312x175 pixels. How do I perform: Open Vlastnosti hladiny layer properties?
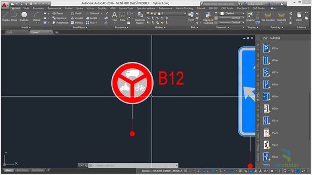[x=140, y=18]
